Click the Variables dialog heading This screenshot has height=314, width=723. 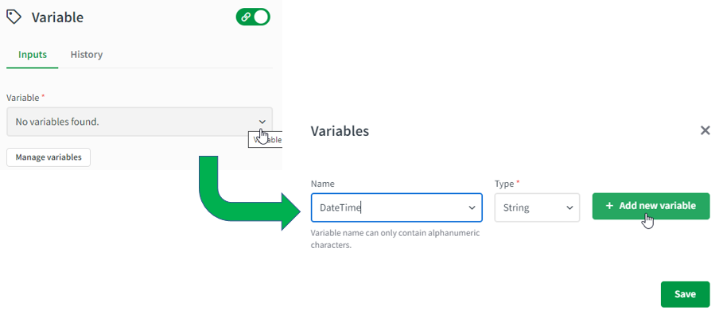(x=340, y=131)
